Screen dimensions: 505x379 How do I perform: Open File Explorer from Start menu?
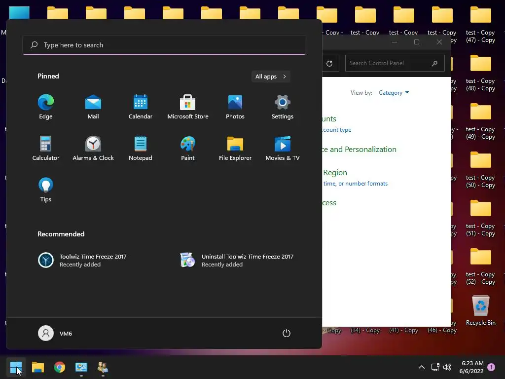[x=235, y=148]
